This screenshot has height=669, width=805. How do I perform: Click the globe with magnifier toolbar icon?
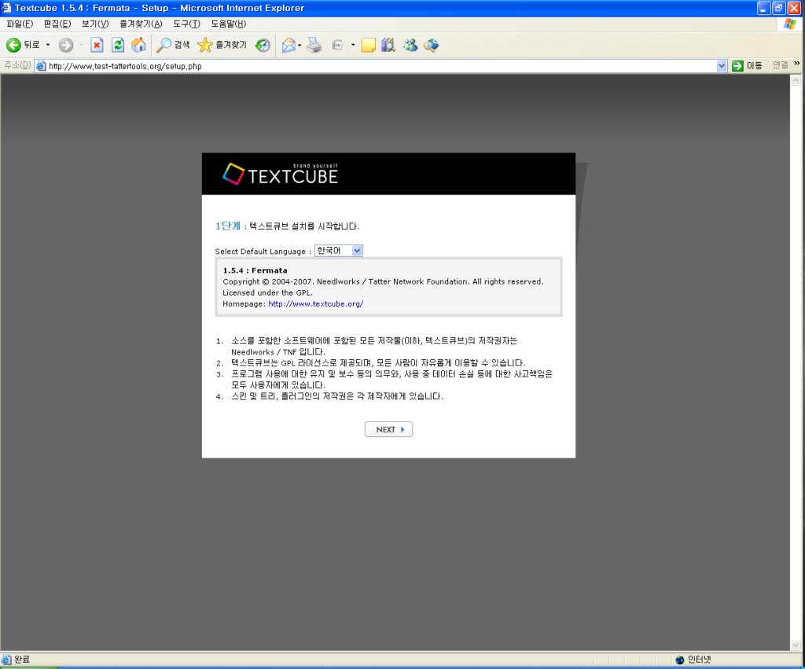(432, 45)
